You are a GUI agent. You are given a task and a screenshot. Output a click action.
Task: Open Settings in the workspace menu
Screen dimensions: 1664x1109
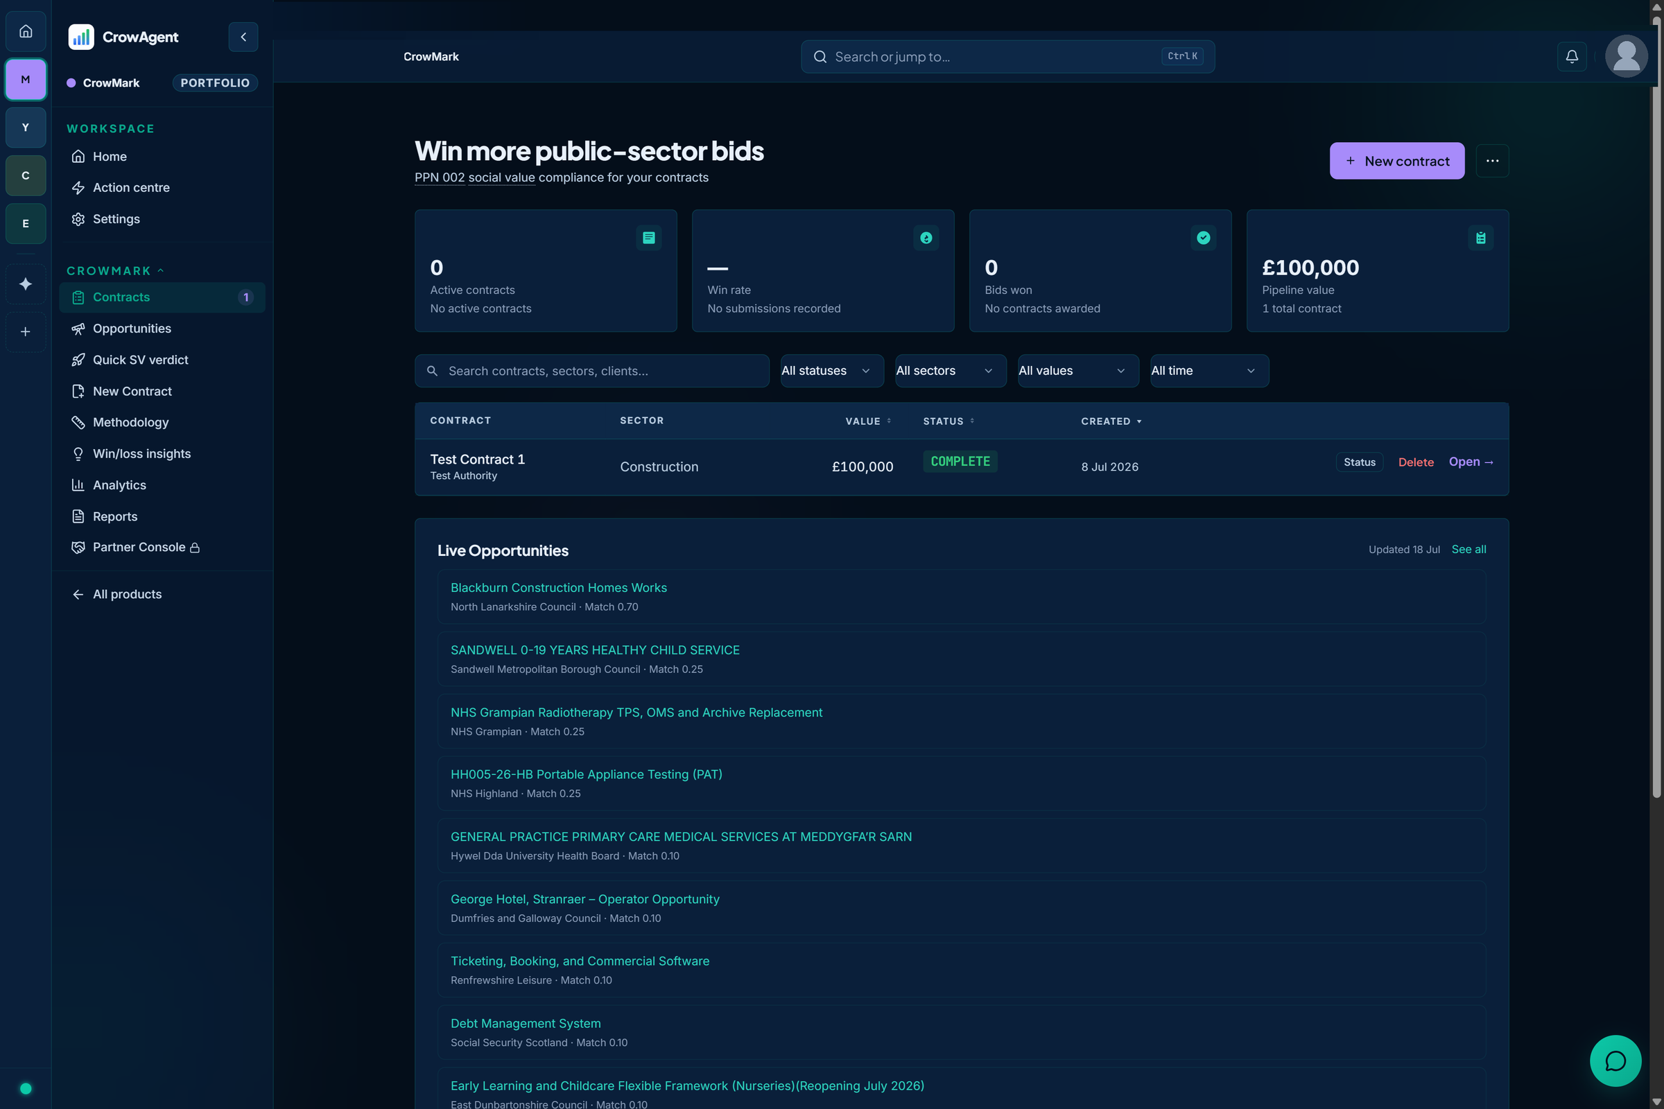162,219
